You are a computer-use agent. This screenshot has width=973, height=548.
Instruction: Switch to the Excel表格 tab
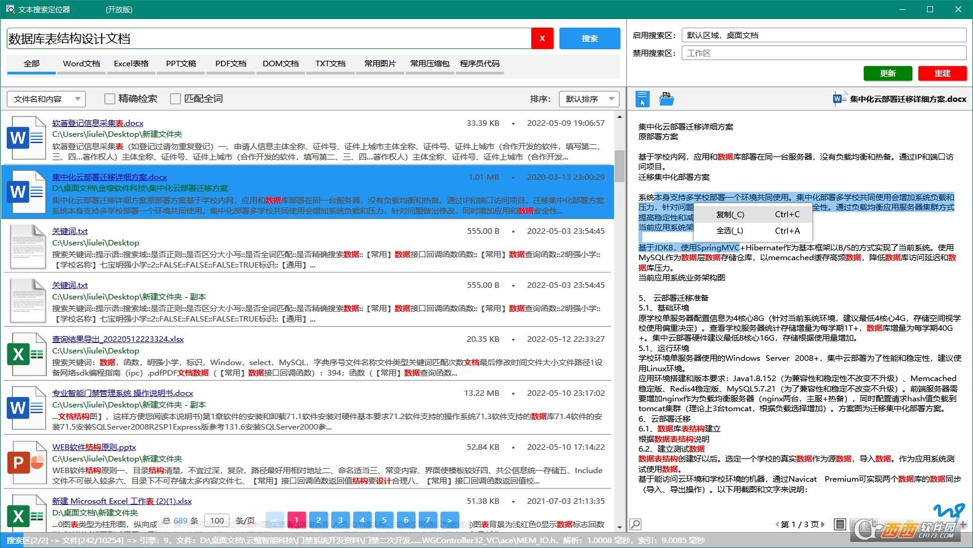click(x=131, y=64)
